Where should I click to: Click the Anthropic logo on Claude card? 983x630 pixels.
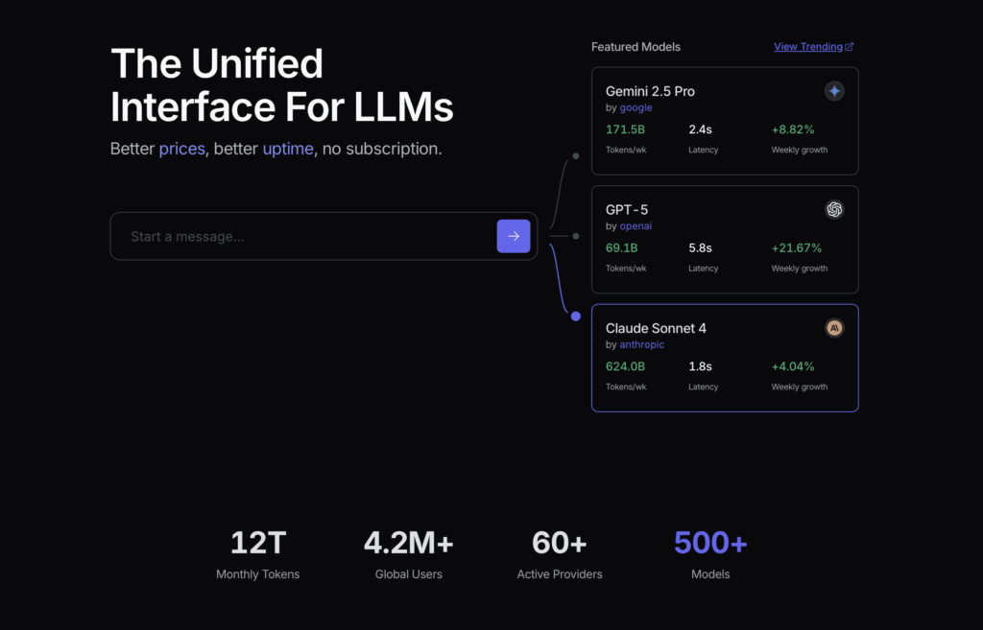tap(834, 328)
